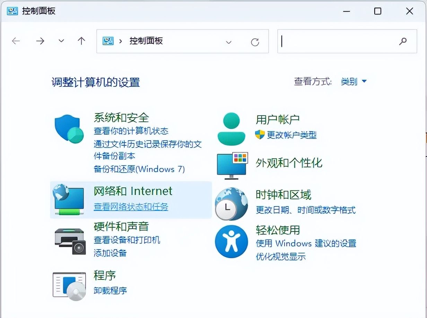Open the 硬件和声音 heading
Image resolution: width=427 pixels, height=318 pixels.
click(x=121, y=226)
